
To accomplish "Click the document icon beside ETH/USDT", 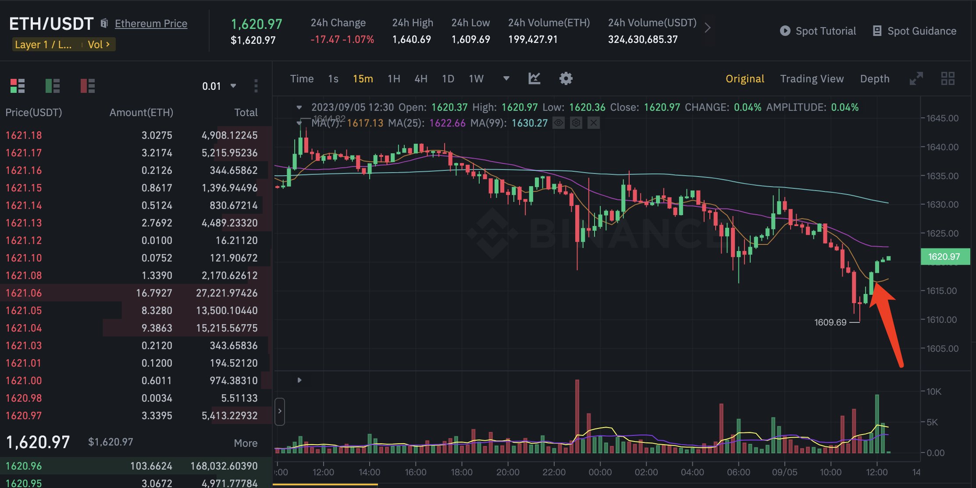I will click(x=104, y=23).
